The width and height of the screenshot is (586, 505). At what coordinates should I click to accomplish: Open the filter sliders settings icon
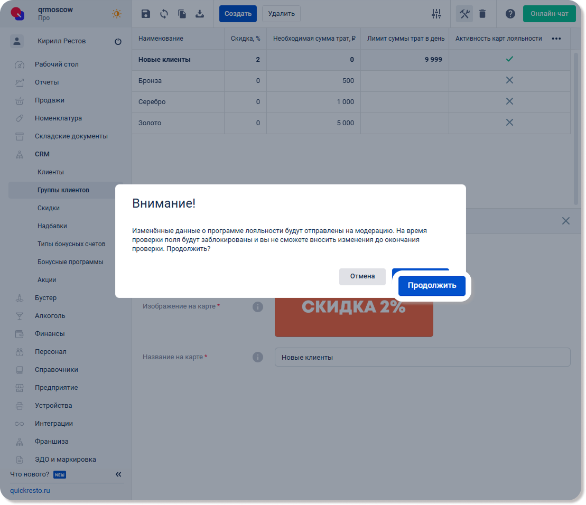point(436,14)
